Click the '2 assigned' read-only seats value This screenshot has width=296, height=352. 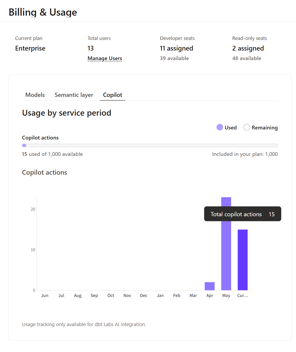pos(248,48)
